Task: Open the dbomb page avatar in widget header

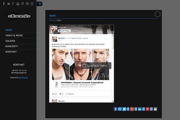Action: coord(54,29)
